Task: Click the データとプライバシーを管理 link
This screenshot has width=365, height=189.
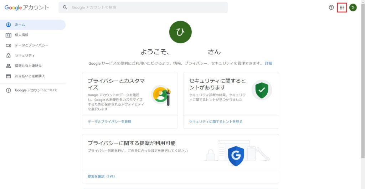Action: (x=109, y=121)
